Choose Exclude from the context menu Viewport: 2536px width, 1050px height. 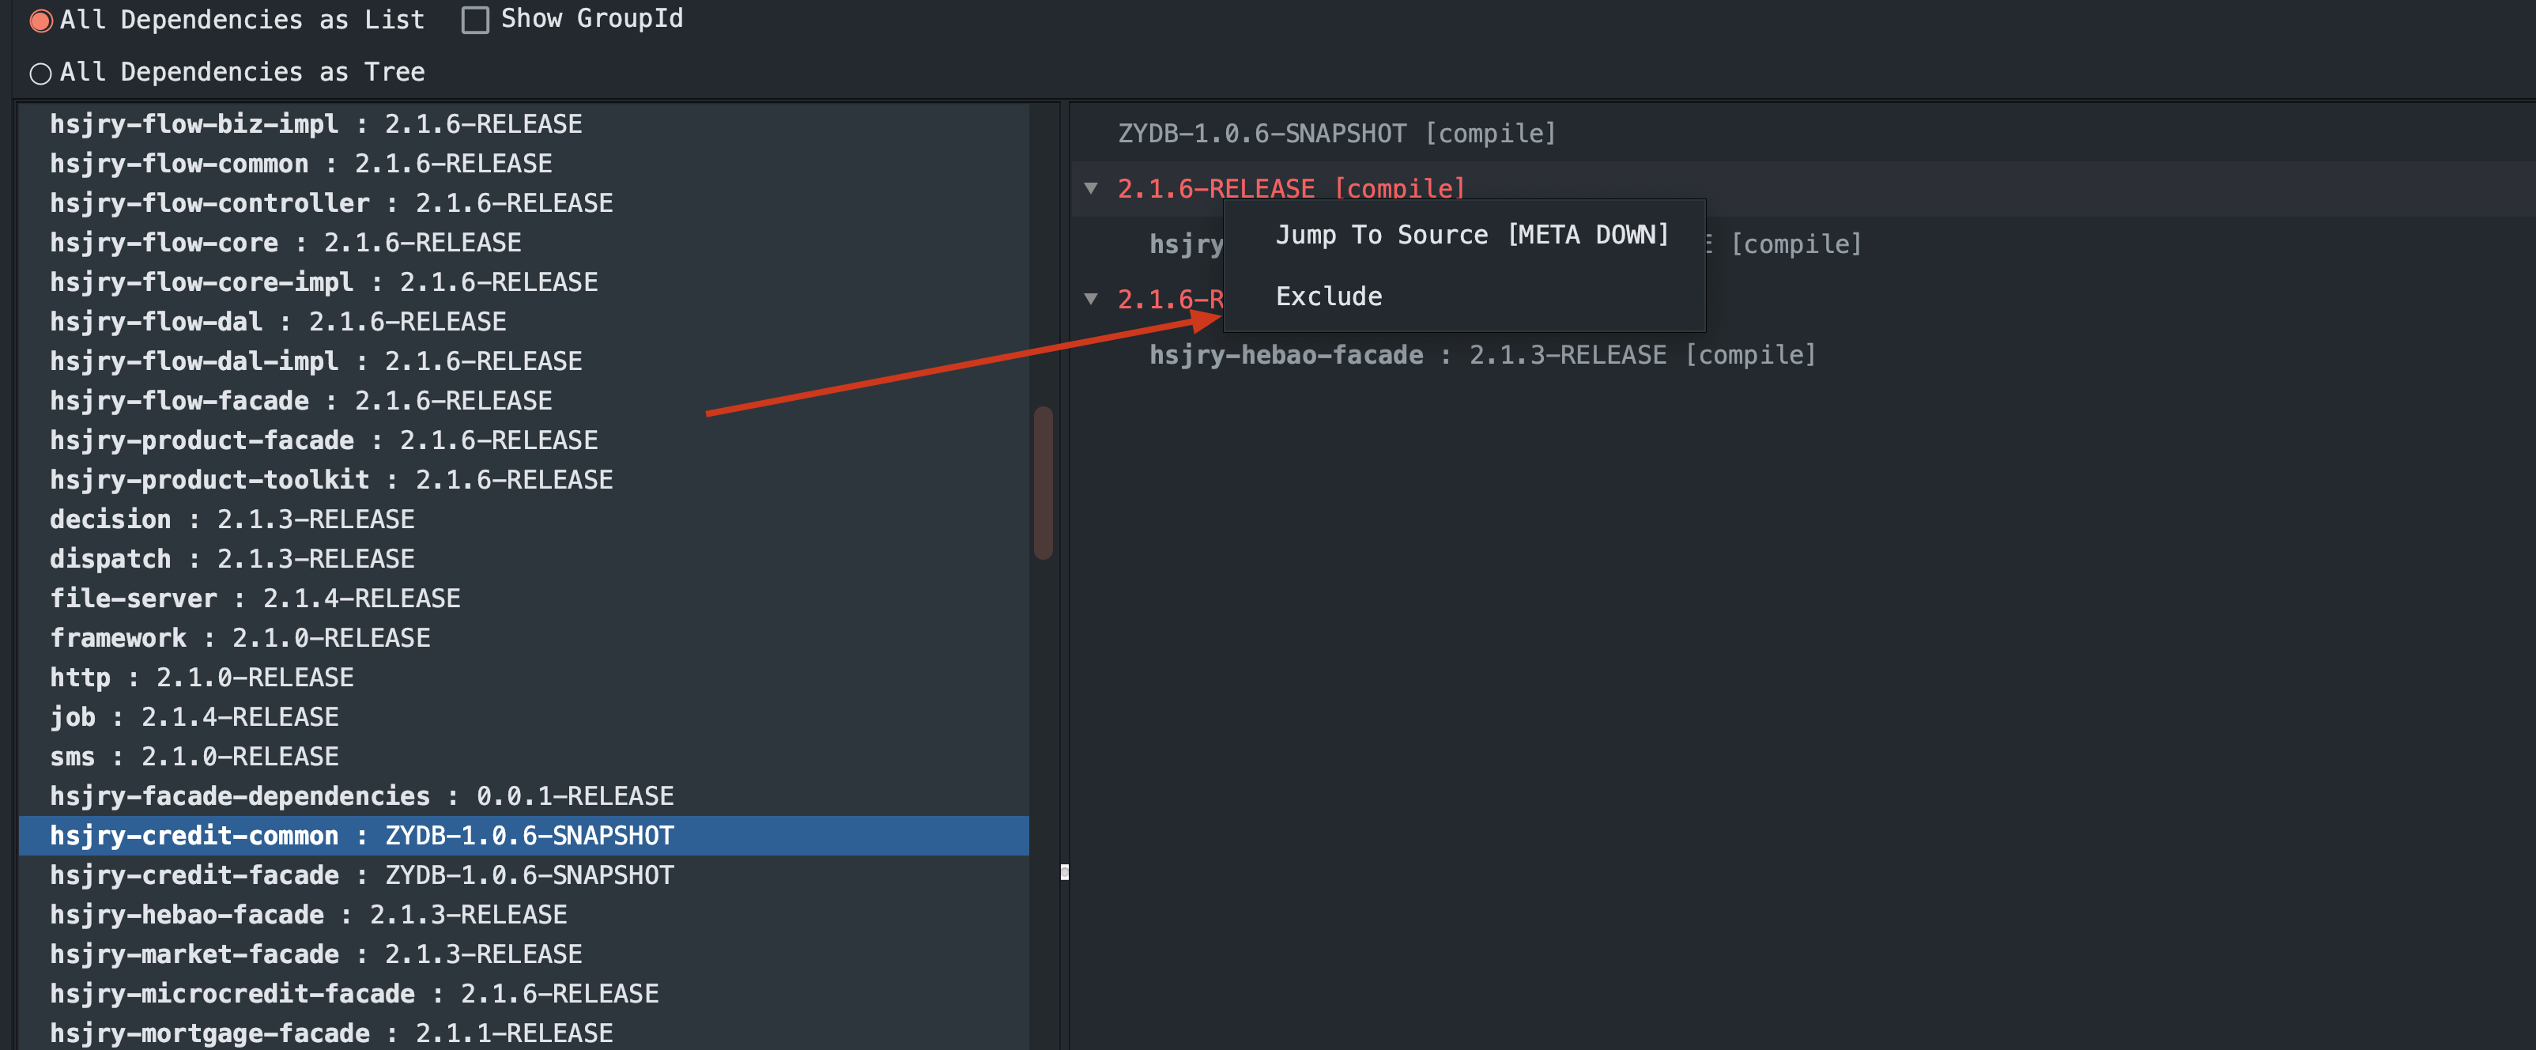[1328, 296]
